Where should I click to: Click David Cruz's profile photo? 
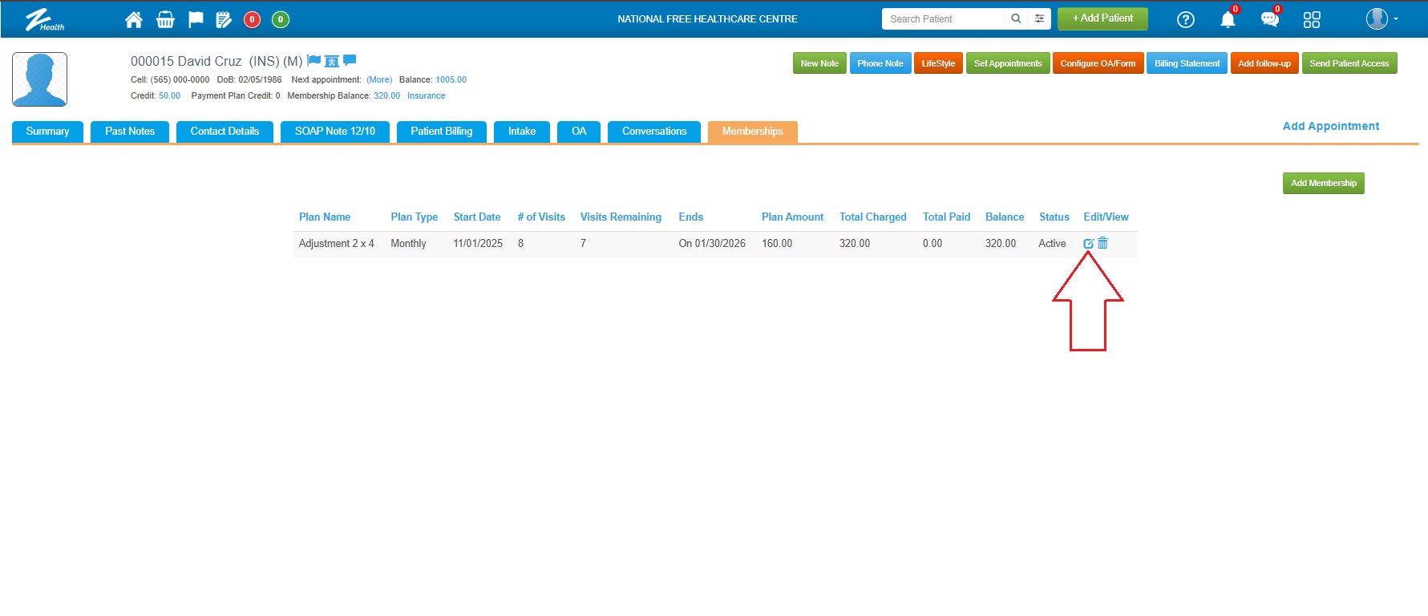point(40,79)
